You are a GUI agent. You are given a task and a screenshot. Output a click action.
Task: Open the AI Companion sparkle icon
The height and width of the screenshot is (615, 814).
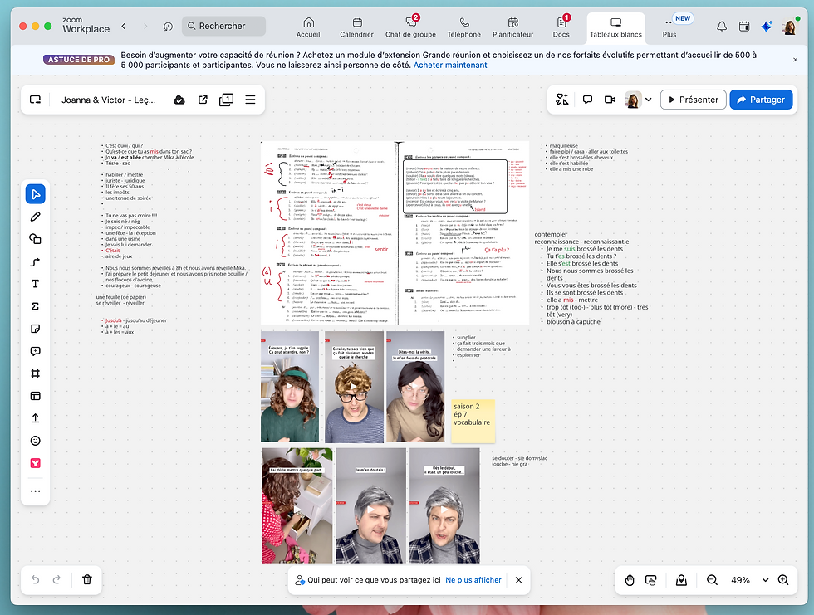[x=766, y=27]
